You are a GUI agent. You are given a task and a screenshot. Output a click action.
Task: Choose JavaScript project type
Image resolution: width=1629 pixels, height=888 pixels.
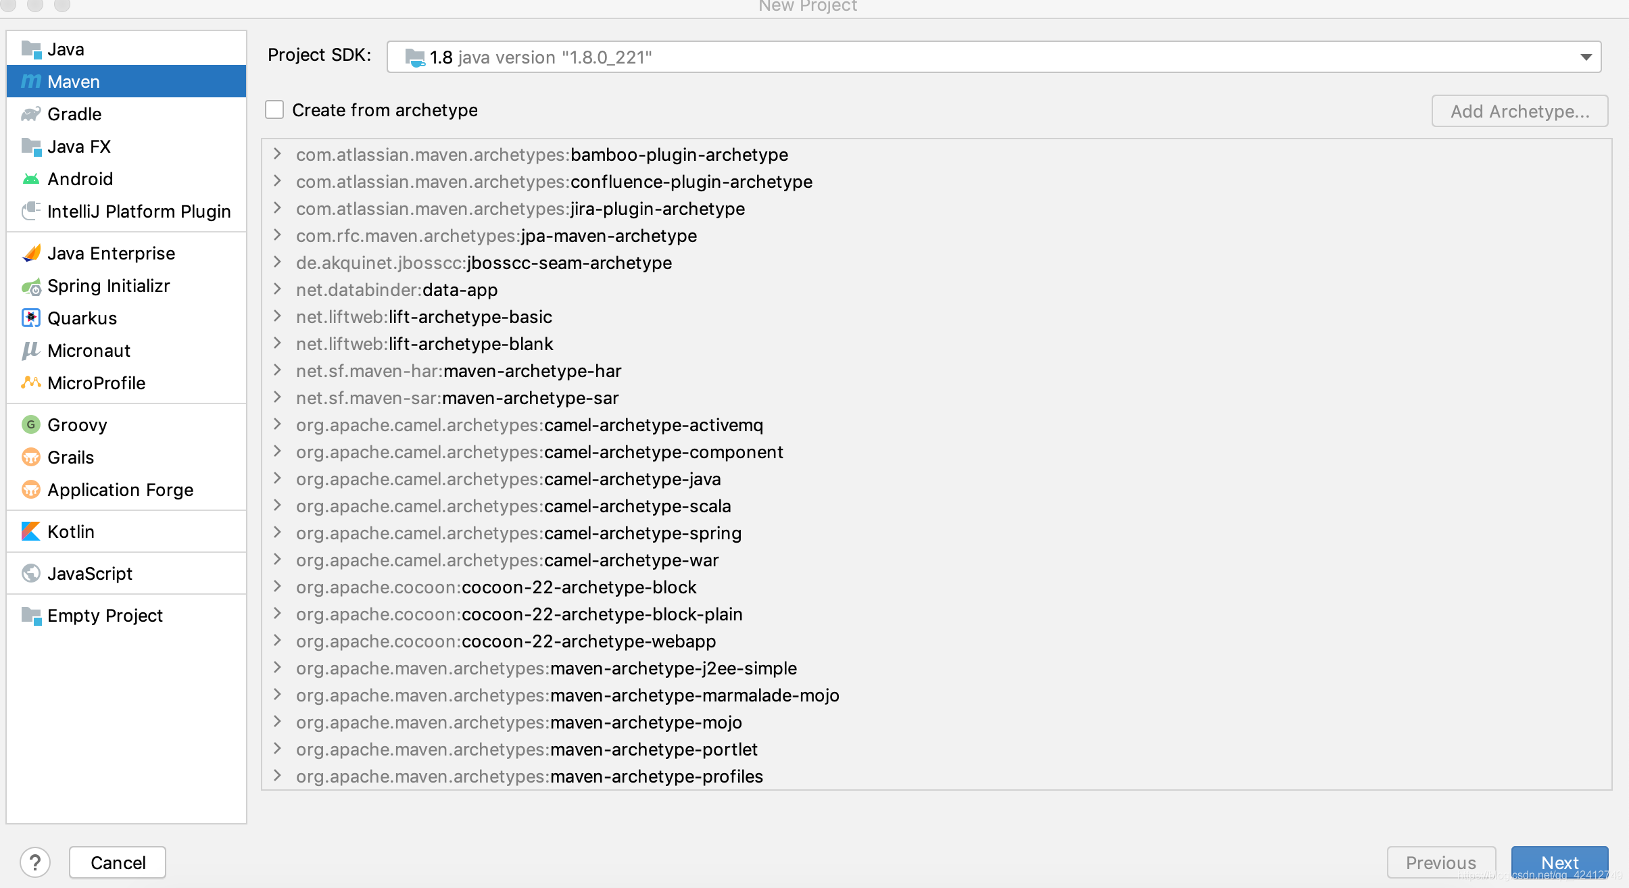click(x=126, y=574)
